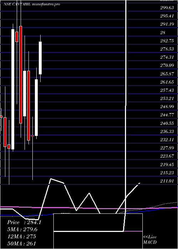Click the 'NSE CANTABIL munafasutra.pro' chart title
The image size is (178, 249).
pos(32,4)
